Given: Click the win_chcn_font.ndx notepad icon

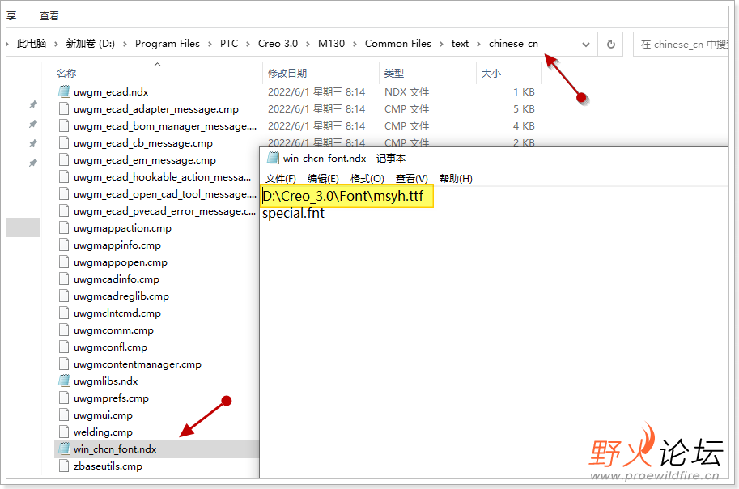Looking at the screenshot, I should [64, 449].
